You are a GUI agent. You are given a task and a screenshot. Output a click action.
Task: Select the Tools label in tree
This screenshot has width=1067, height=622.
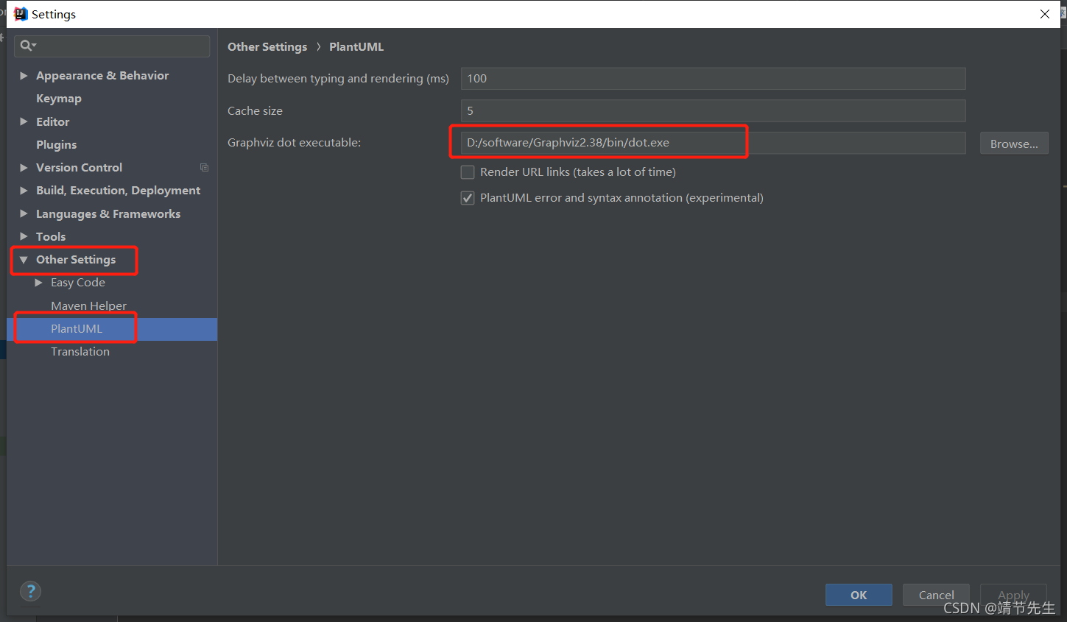[x=51, y=236]
